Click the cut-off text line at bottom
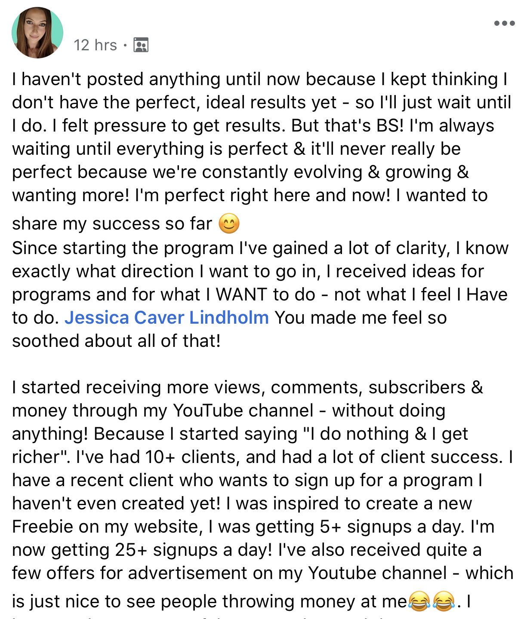The width and height of the screenshot is (530, 619). click(x=258, y=616)
